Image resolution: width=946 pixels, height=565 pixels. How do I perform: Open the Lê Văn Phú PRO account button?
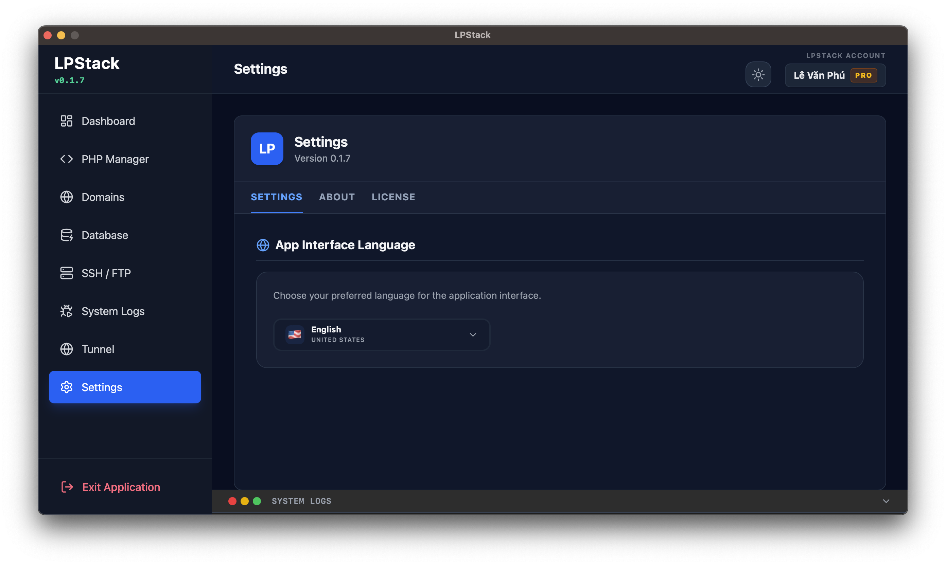835,75
